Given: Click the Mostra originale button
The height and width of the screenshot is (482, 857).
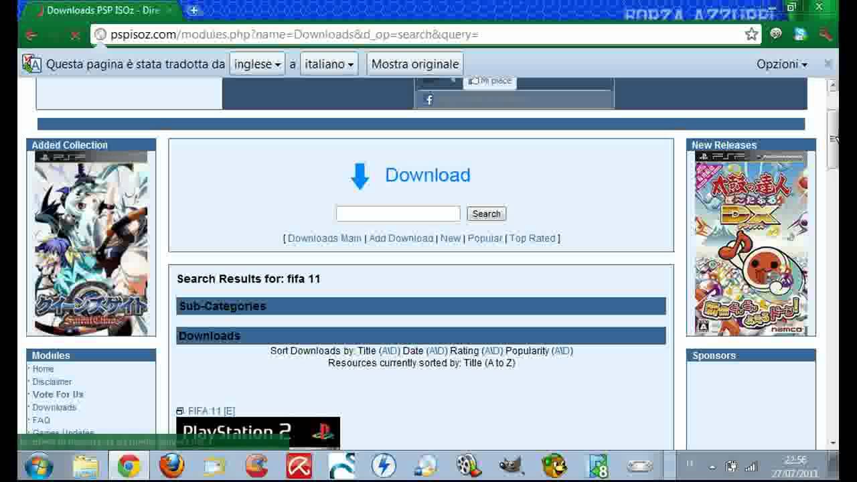Looking at the screenshot, I should coord(415,64).
